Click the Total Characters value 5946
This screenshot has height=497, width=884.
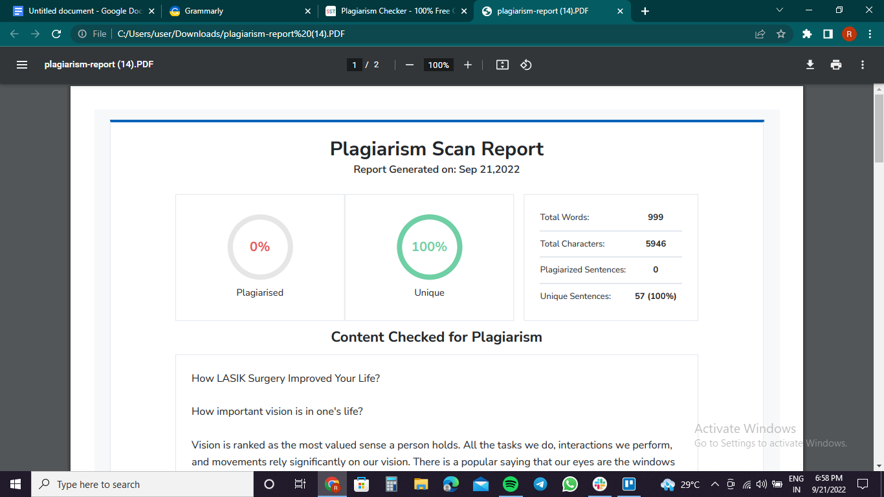656,244
